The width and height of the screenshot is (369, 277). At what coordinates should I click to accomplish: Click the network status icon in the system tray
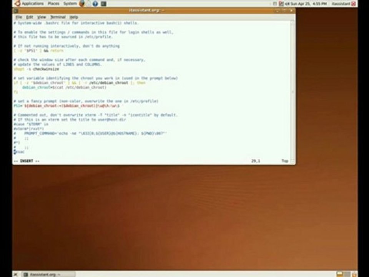tap(281, 4)
